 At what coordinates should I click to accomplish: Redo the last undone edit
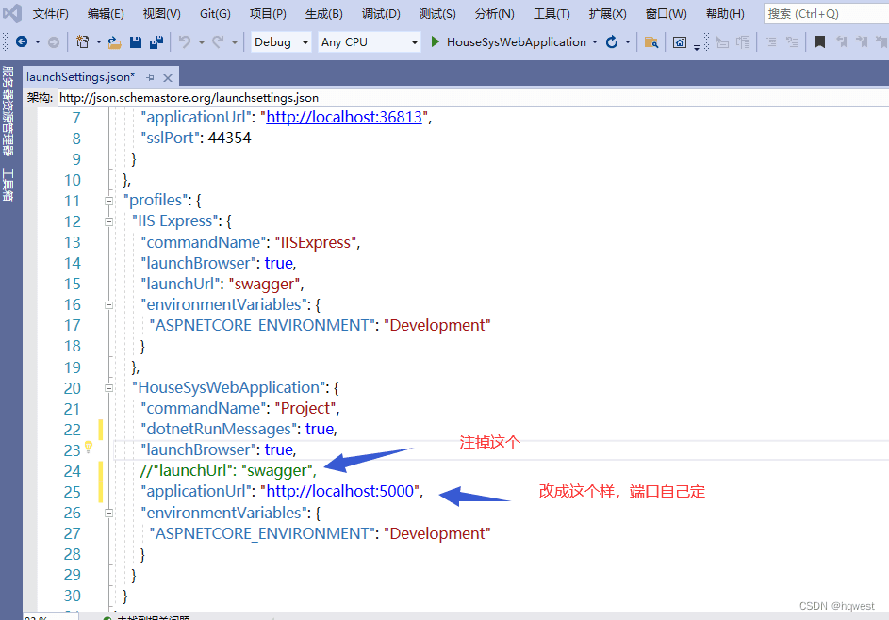218,42
